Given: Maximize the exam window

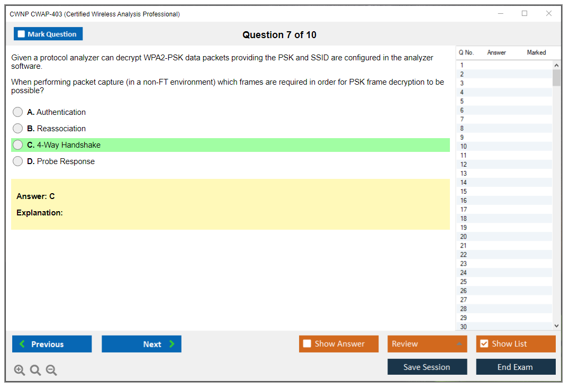Looking at the screenshot, I should tap(525, 14).
